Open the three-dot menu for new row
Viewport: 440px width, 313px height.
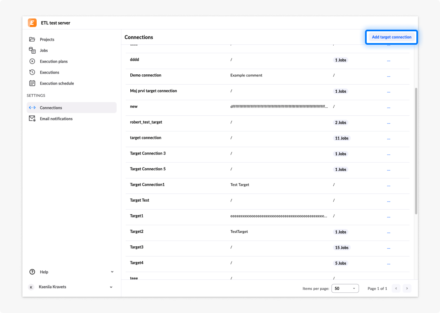[x=388, y=107]
